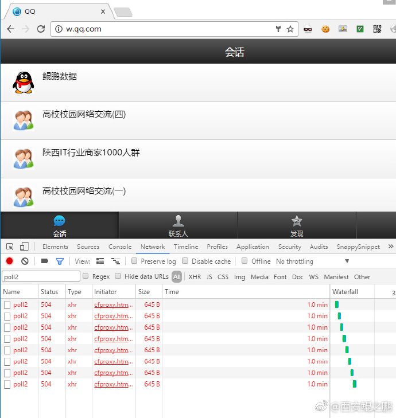
Task: Filter requests by WS
Action: [x=313, y=277]
